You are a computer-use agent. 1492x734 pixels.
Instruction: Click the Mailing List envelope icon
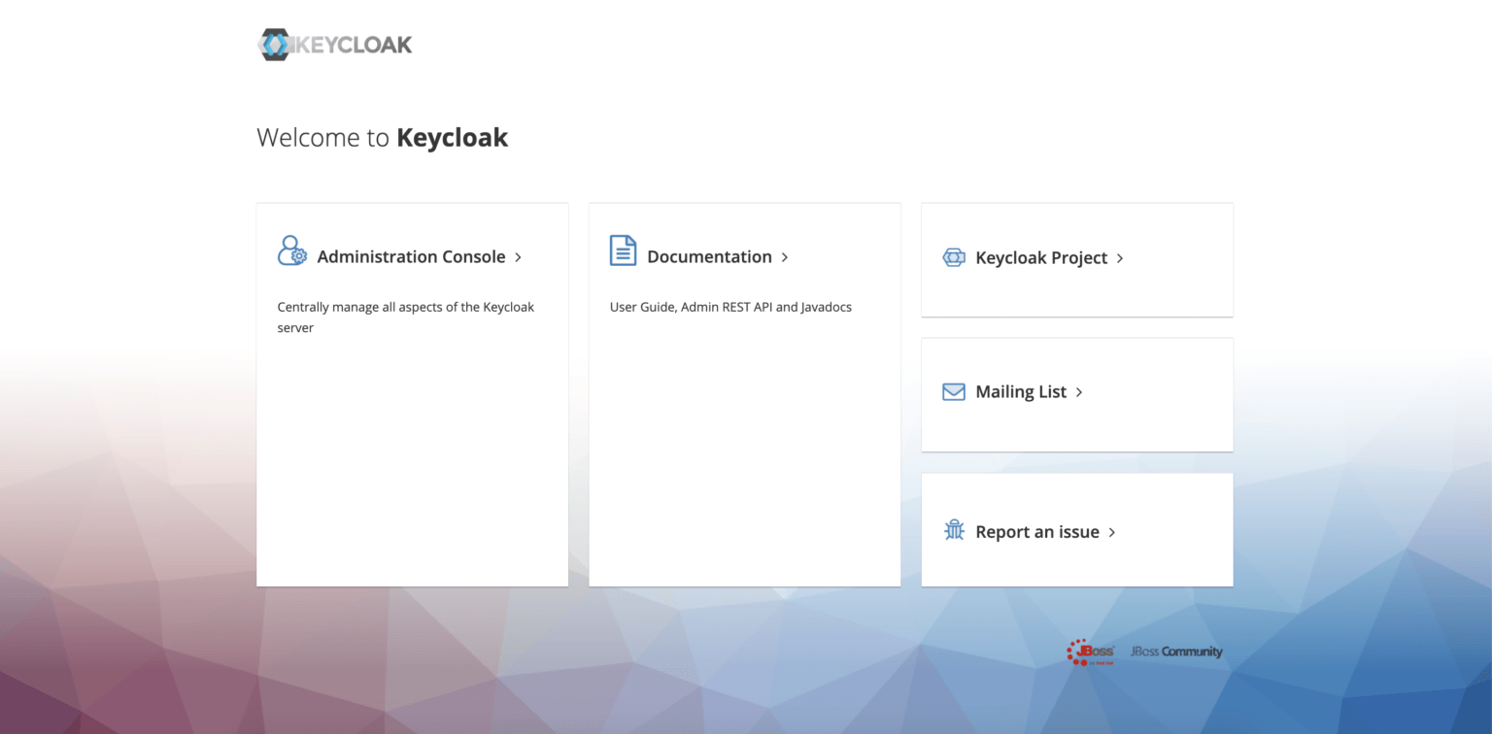[x=954, y=392]
